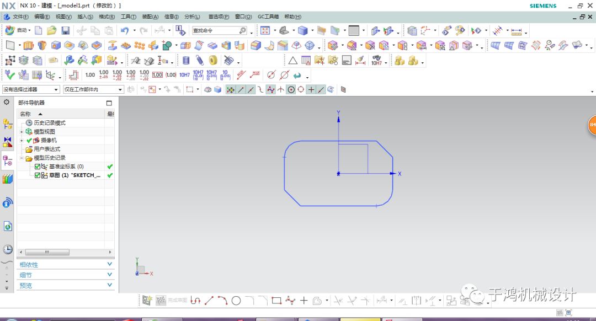
Task: Click the binoculars 10H7 search icon
Action: (377, 60)
